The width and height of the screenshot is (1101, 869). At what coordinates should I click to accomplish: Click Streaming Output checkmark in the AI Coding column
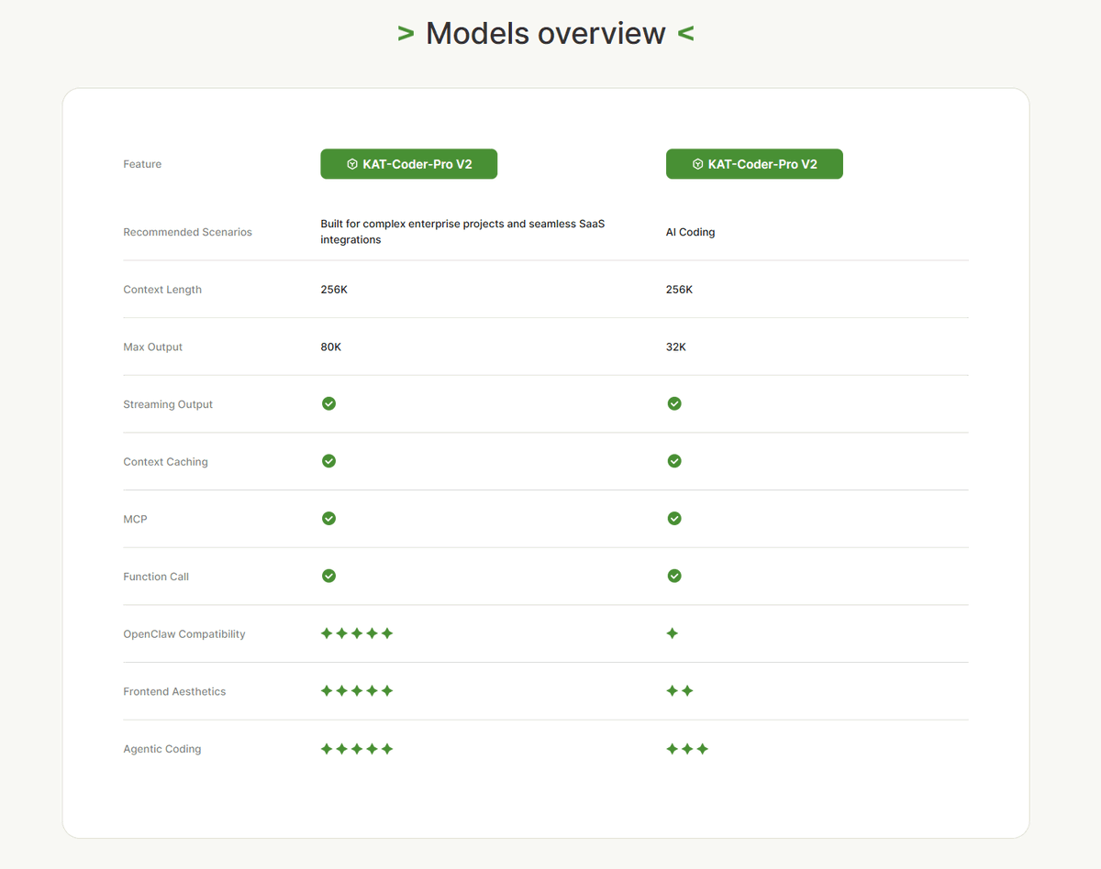coord(674,403)
